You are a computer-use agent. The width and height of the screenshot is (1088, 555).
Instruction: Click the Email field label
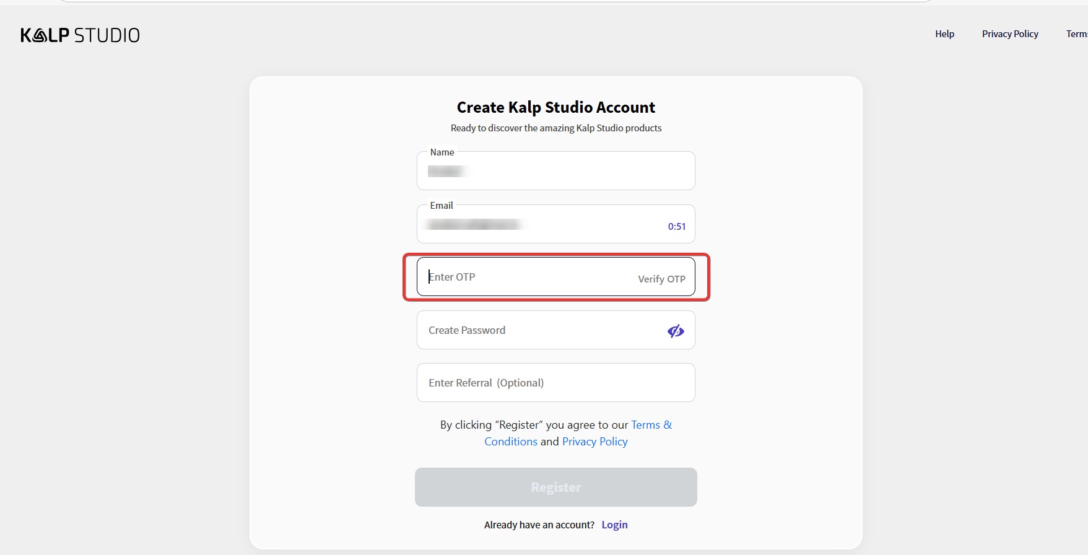[x=442, y=206]
